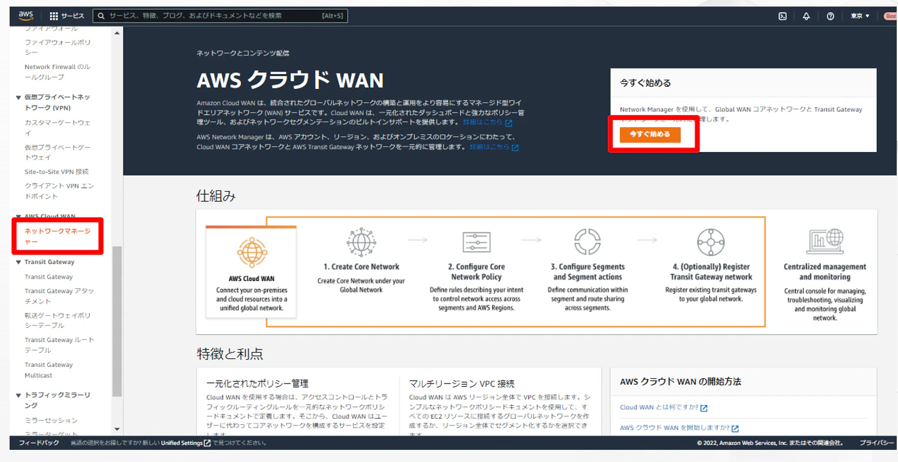Open the 東京 region dropdown
Screen dimensions: 898x462
(860, 16)
